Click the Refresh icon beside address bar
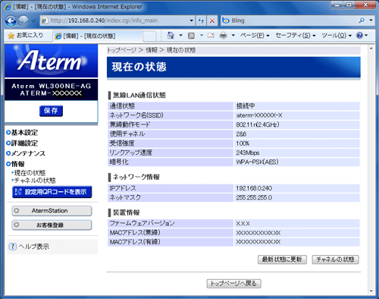 coord(201,20)
